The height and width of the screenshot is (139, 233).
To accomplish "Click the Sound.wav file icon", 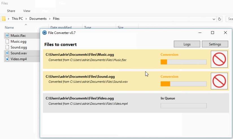I will pos(7,53).
